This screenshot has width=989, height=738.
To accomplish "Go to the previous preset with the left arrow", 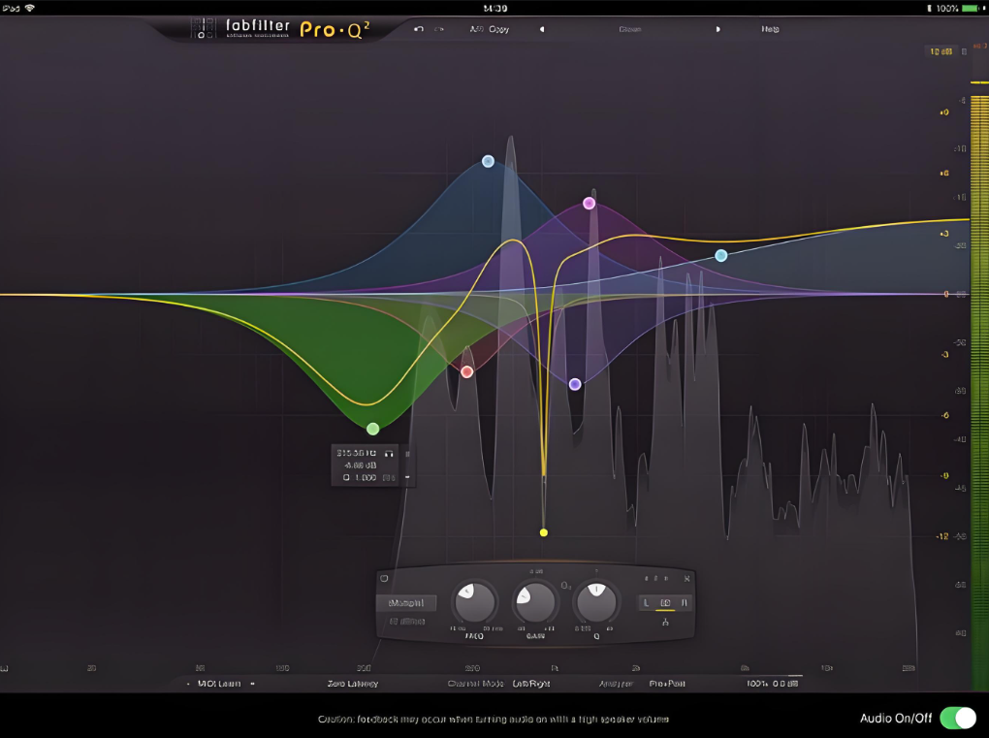I will 542,29.
